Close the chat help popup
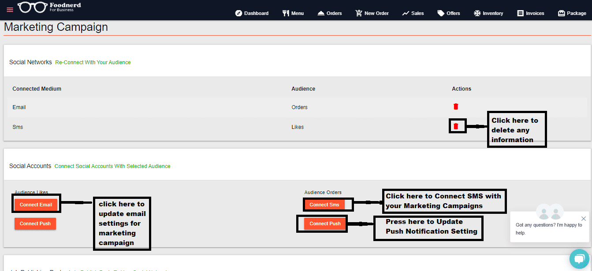Screen dimensions: 592x271 [584, 219]
